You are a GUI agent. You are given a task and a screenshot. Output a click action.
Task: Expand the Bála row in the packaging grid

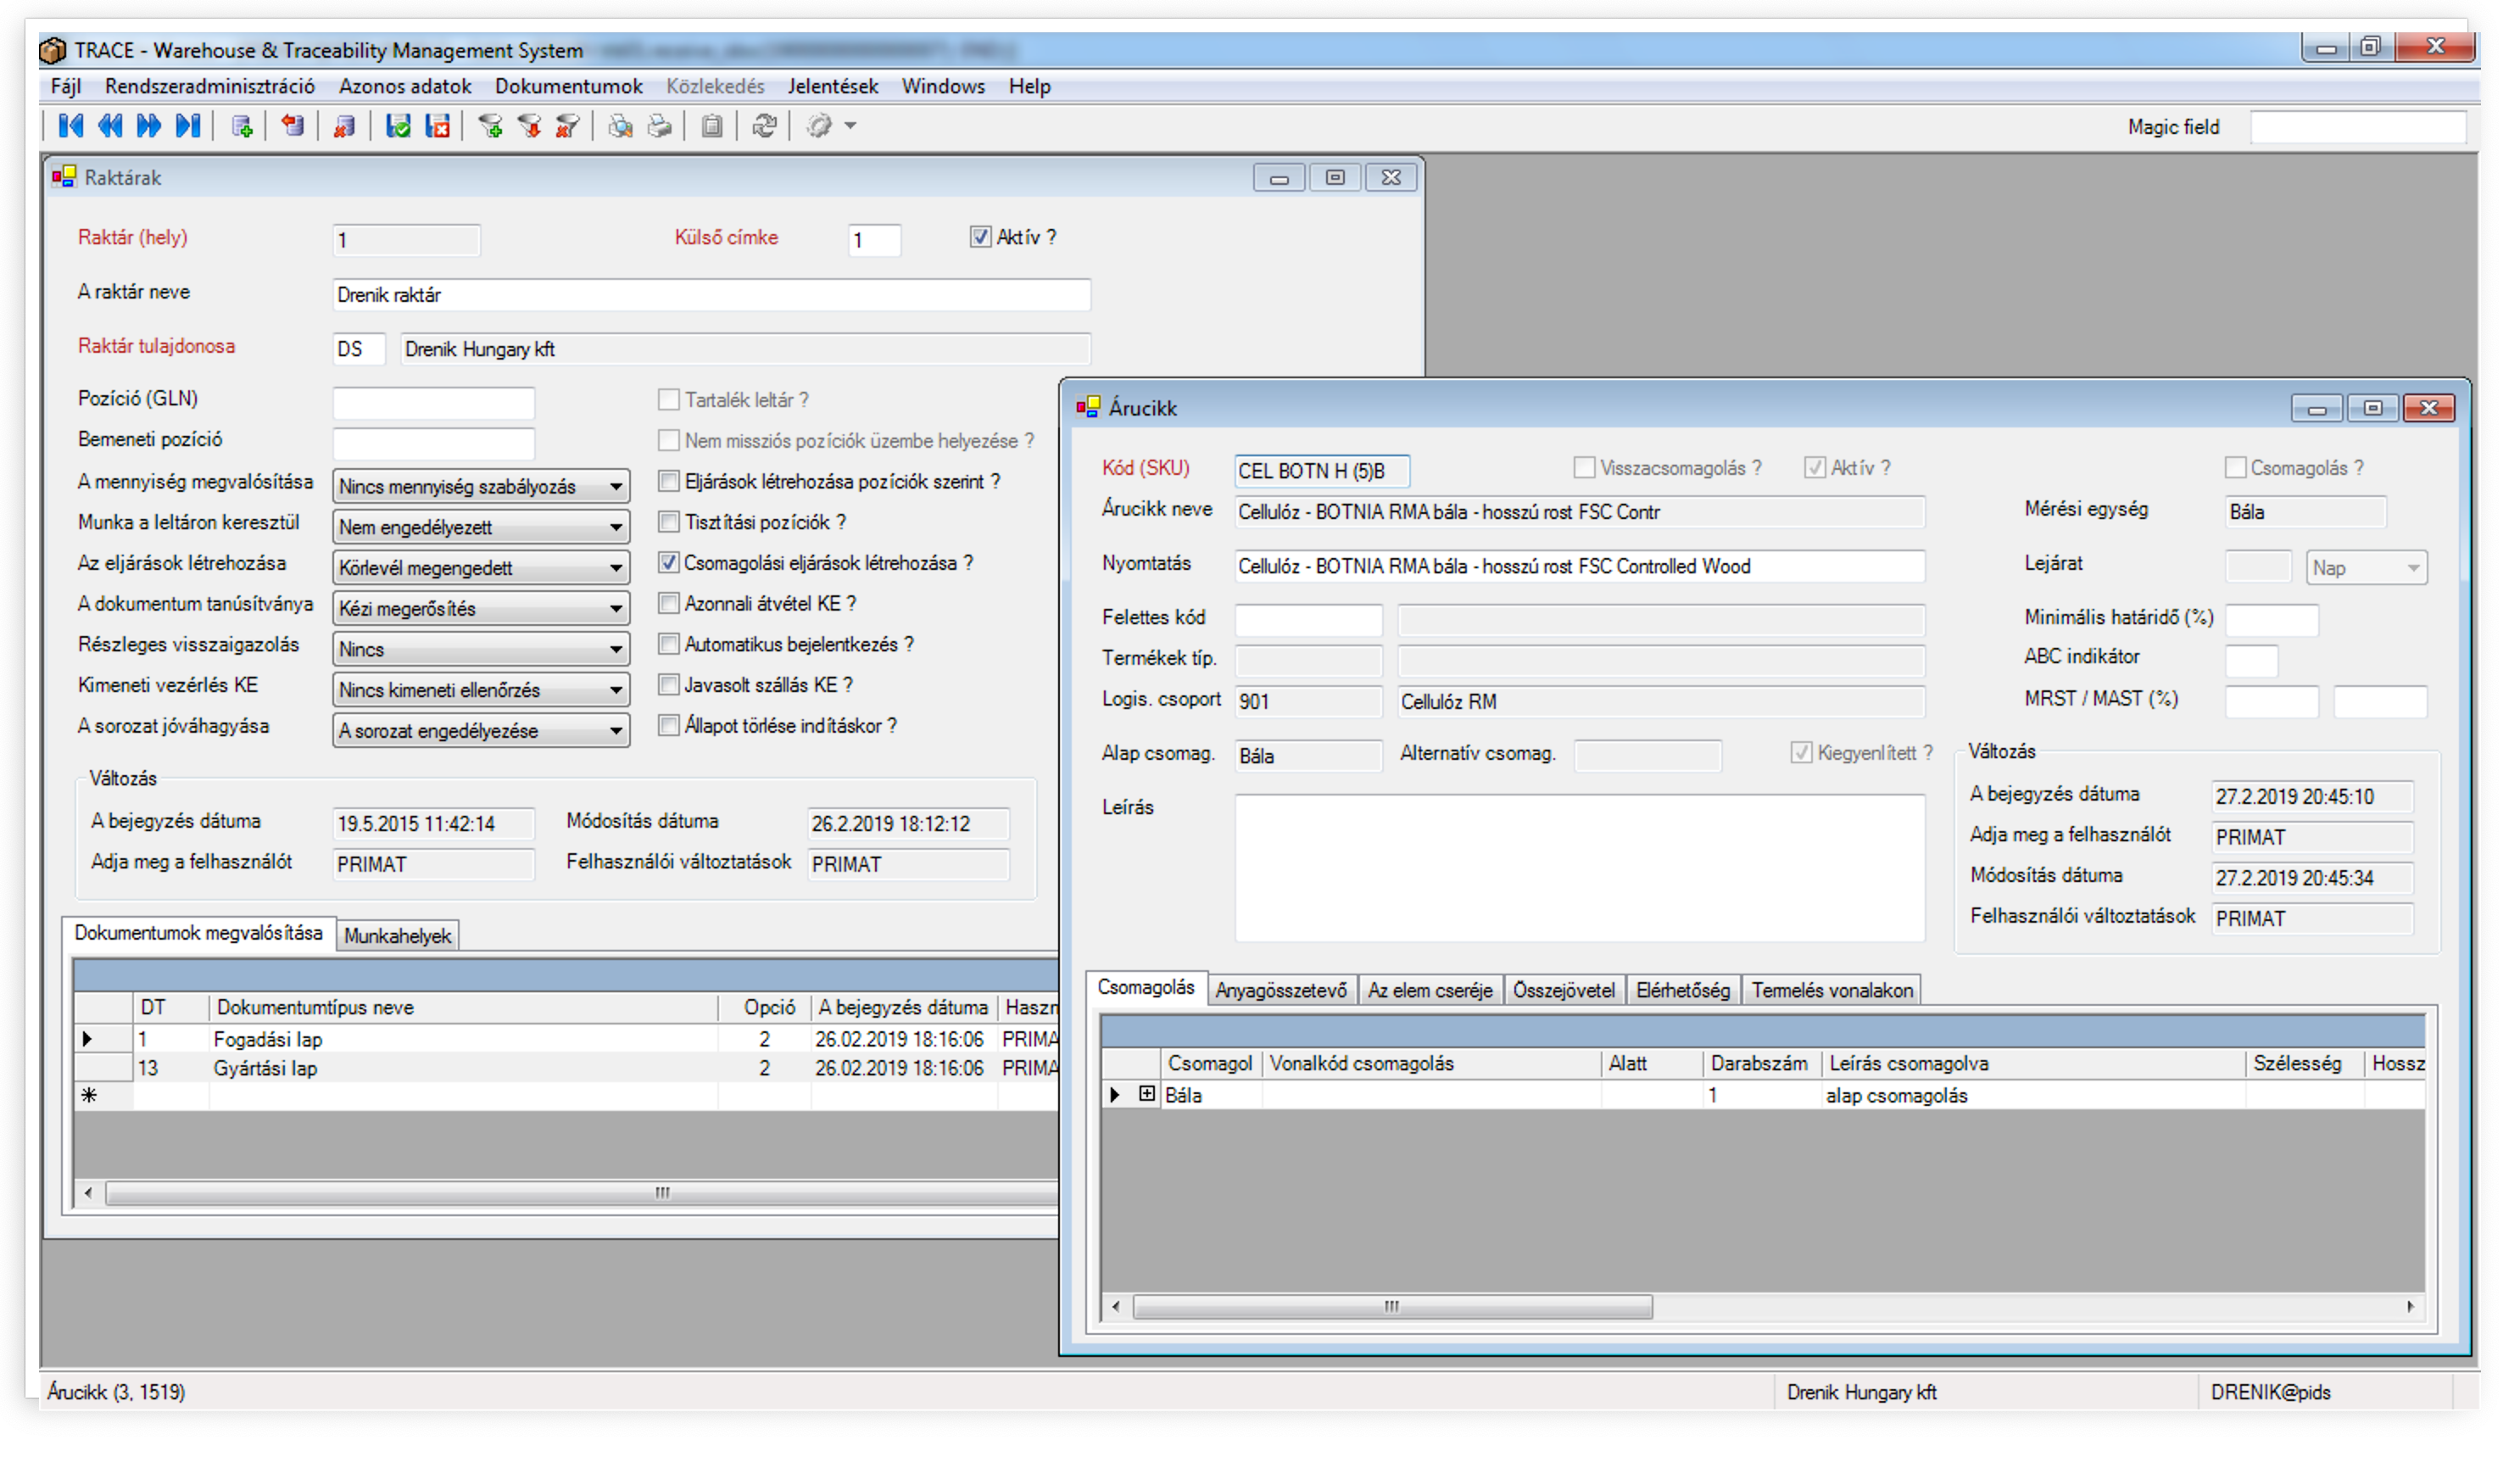pos(1148,1094)
